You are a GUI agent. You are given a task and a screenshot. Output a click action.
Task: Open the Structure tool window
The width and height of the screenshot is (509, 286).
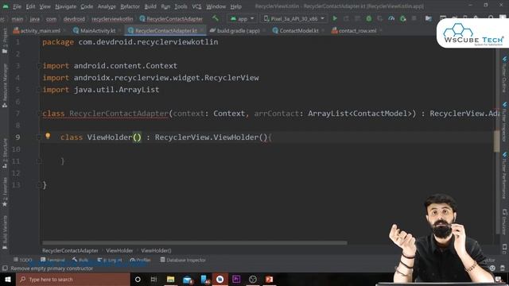point(5,153)
